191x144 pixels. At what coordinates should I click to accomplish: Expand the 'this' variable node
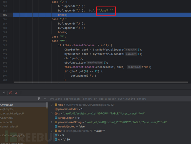(52, 105)
